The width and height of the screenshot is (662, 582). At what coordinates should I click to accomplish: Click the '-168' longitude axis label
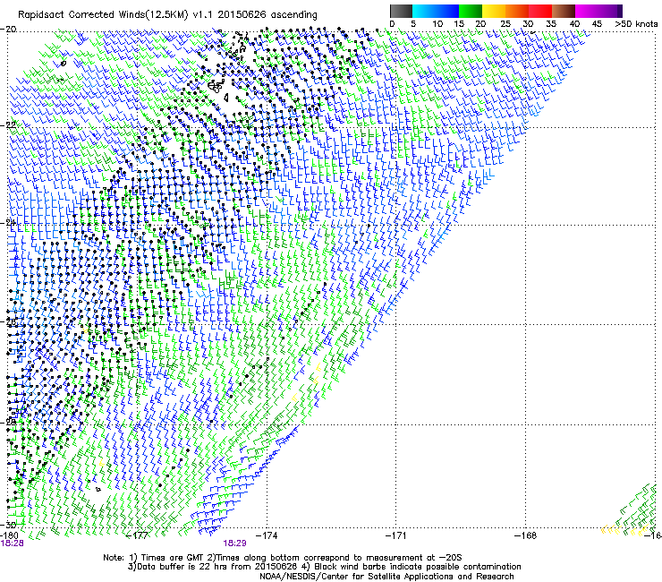526,535
